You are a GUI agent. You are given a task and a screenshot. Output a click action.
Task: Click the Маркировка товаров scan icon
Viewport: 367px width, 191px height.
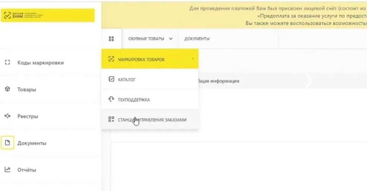(111, 59)
